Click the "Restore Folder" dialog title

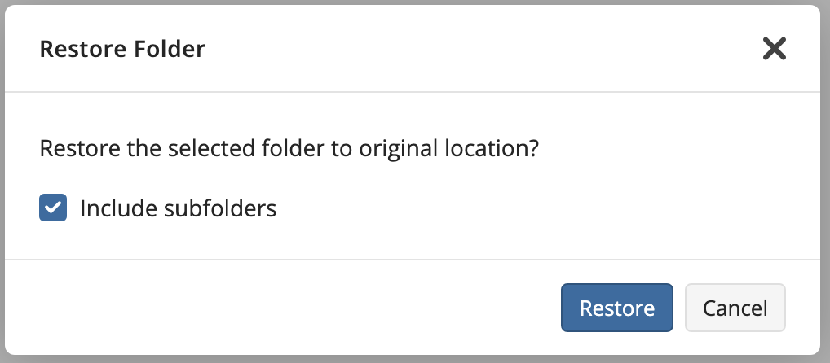coord(122,50)
